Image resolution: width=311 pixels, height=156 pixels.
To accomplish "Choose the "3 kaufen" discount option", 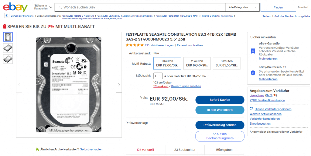I will point(227,63).
